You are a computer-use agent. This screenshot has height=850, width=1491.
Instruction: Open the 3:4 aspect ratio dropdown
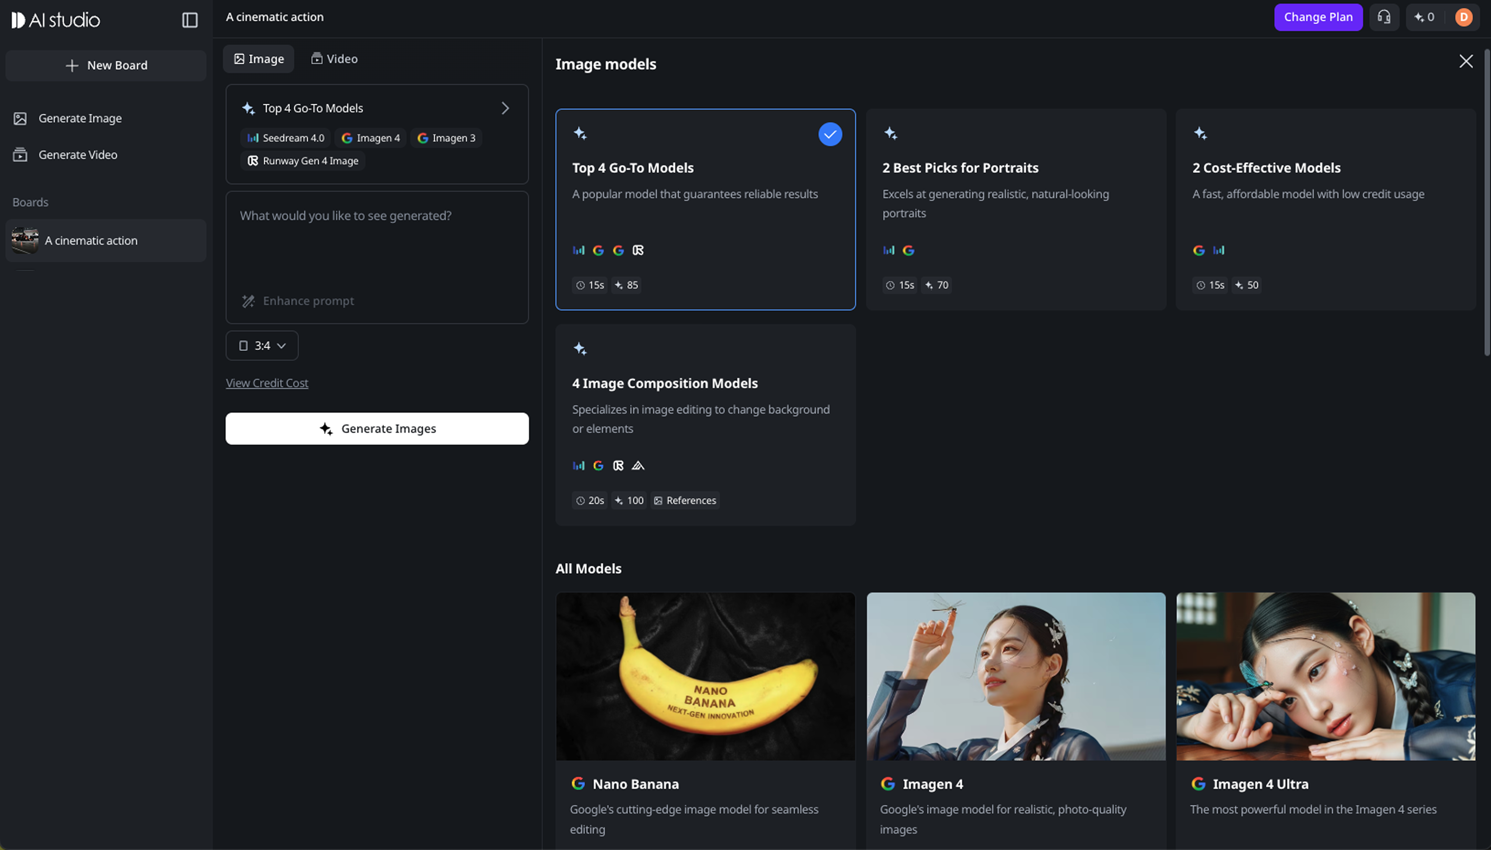tap(262, 346)
